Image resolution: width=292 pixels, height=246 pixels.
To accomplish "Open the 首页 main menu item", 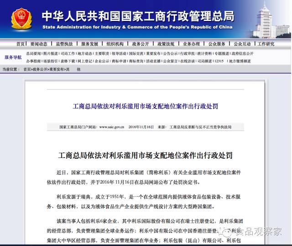I will tap(21, 44).
